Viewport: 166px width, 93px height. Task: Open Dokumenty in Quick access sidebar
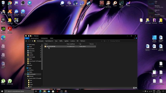click(32, 51)
